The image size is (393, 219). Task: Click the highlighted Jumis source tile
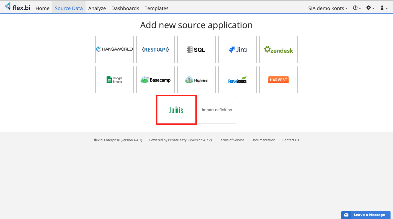pos(176,110)
